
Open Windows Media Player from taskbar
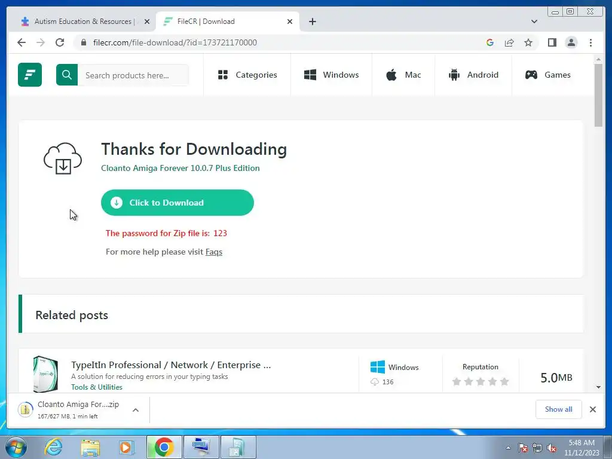point(126,447)
